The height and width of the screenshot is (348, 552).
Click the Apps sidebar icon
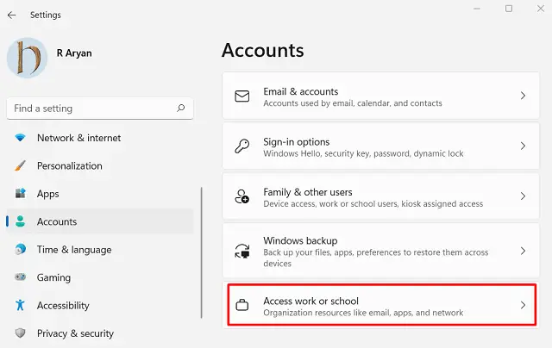point(20,194)
